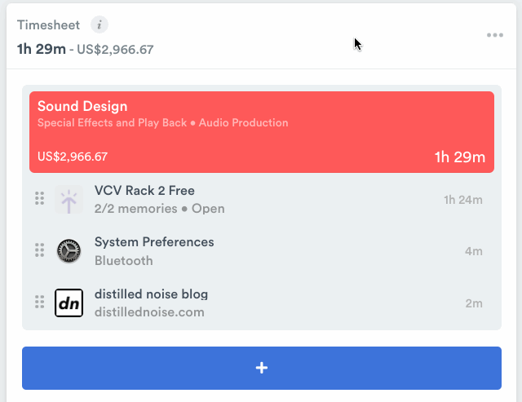Click the US$2,966.67 amount on Sound Design

(73, 157)
